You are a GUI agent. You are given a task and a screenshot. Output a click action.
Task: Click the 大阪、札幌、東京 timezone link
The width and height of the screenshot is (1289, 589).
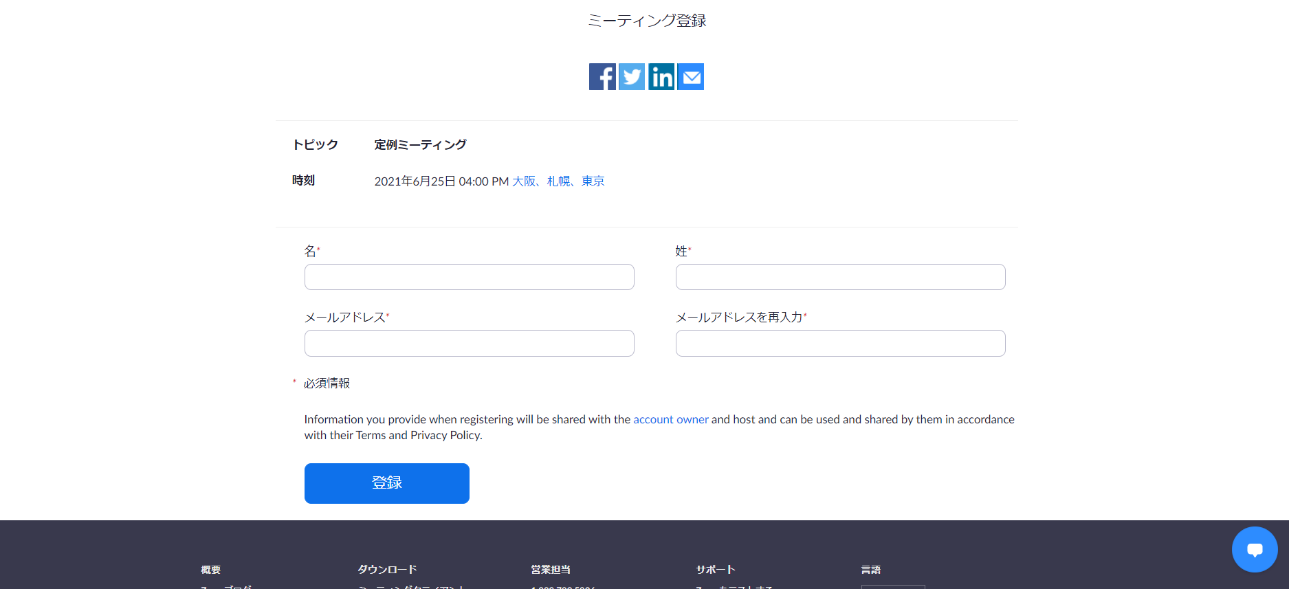(x=558, y=181)
